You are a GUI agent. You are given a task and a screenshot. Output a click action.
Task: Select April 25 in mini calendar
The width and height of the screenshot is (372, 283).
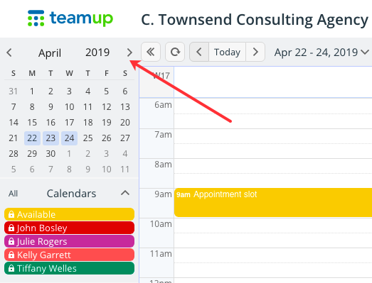(87, 138)
